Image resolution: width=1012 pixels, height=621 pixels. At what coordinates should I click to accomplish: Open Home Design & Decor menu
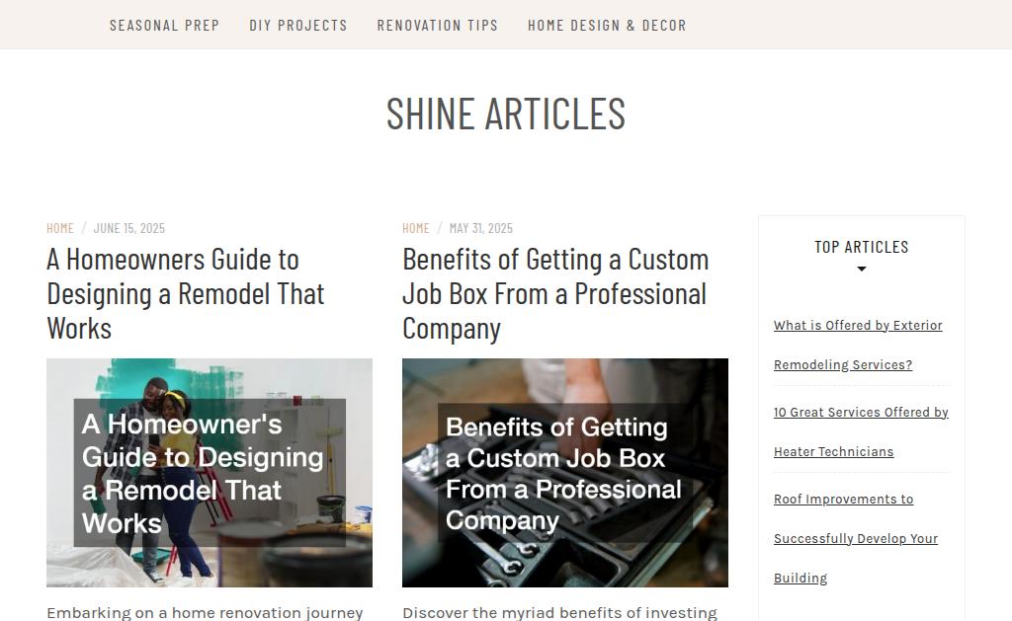coord(607,25)
